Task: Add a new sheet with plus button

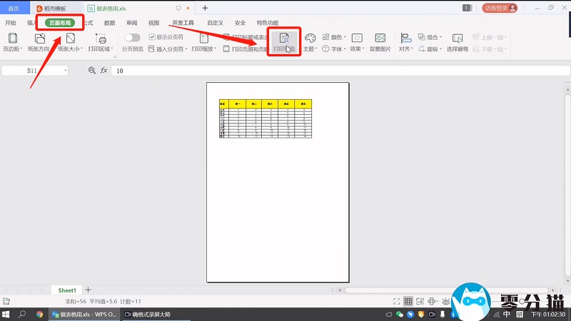Action: 89,290
